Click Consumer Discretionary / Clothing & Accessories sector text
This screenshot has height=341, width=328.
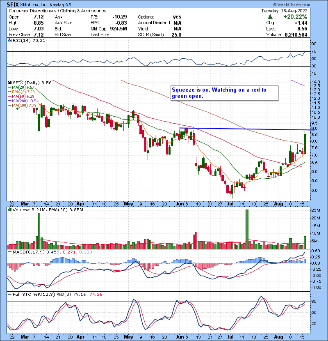57,11
